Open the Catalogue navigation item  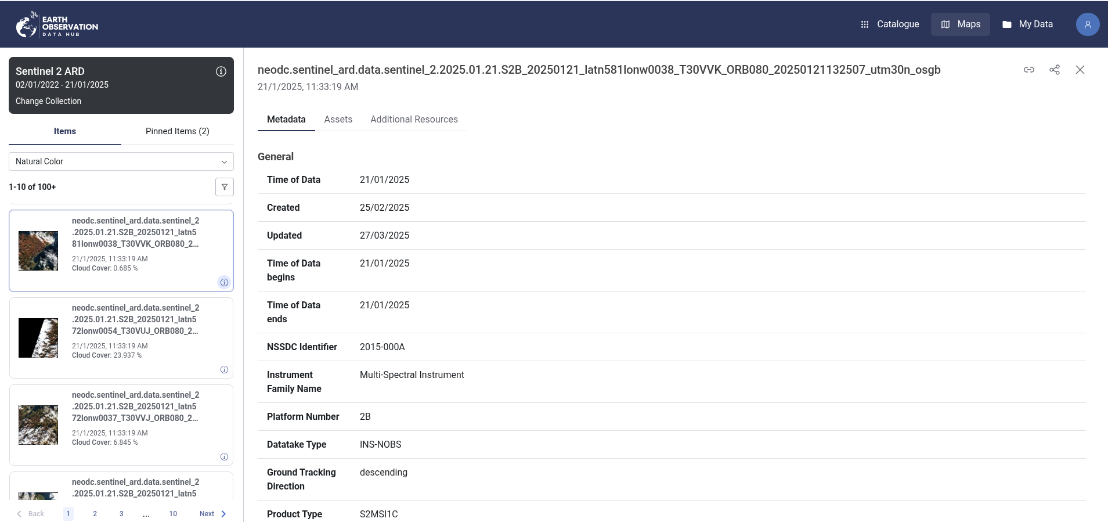tap(890, 24)
